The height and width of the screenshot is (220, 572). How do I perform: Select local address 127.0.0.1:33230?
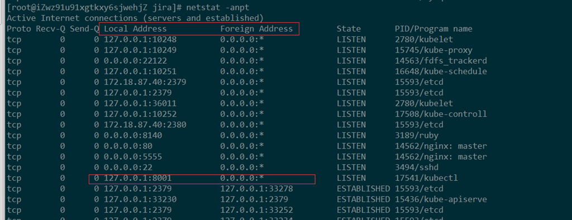pyautogui.click(x=140, y=199)
